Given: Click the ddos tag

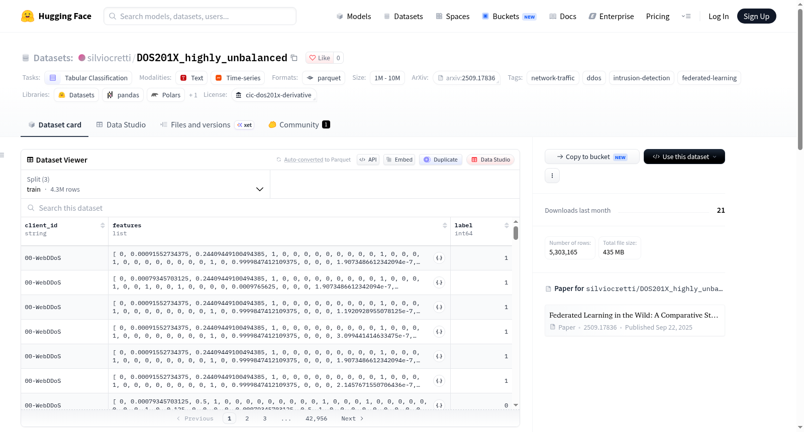Looking at the screenshot, I should pos(594,78).
